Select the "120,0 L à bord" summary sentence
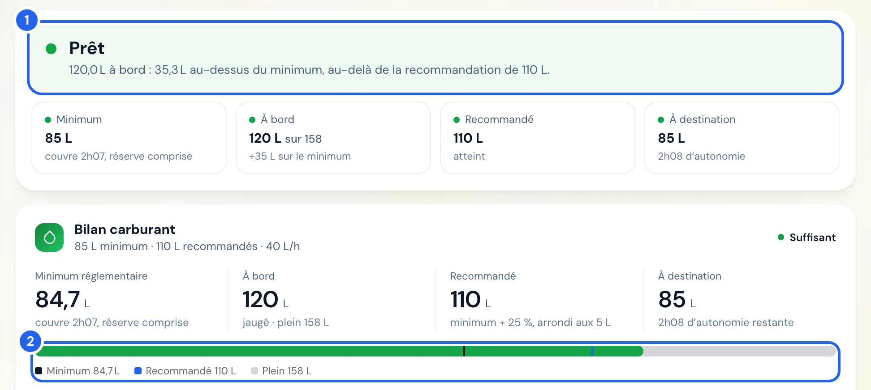Viewport: 871px width, 390px height. (x=309, y=70)
